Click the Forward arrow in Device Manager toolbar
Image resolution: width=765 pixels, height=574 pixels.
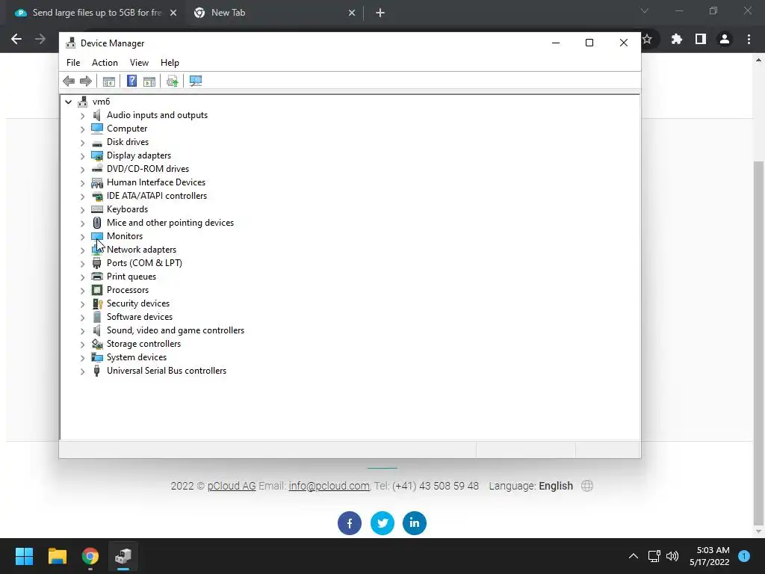click(x=86, y=81)
